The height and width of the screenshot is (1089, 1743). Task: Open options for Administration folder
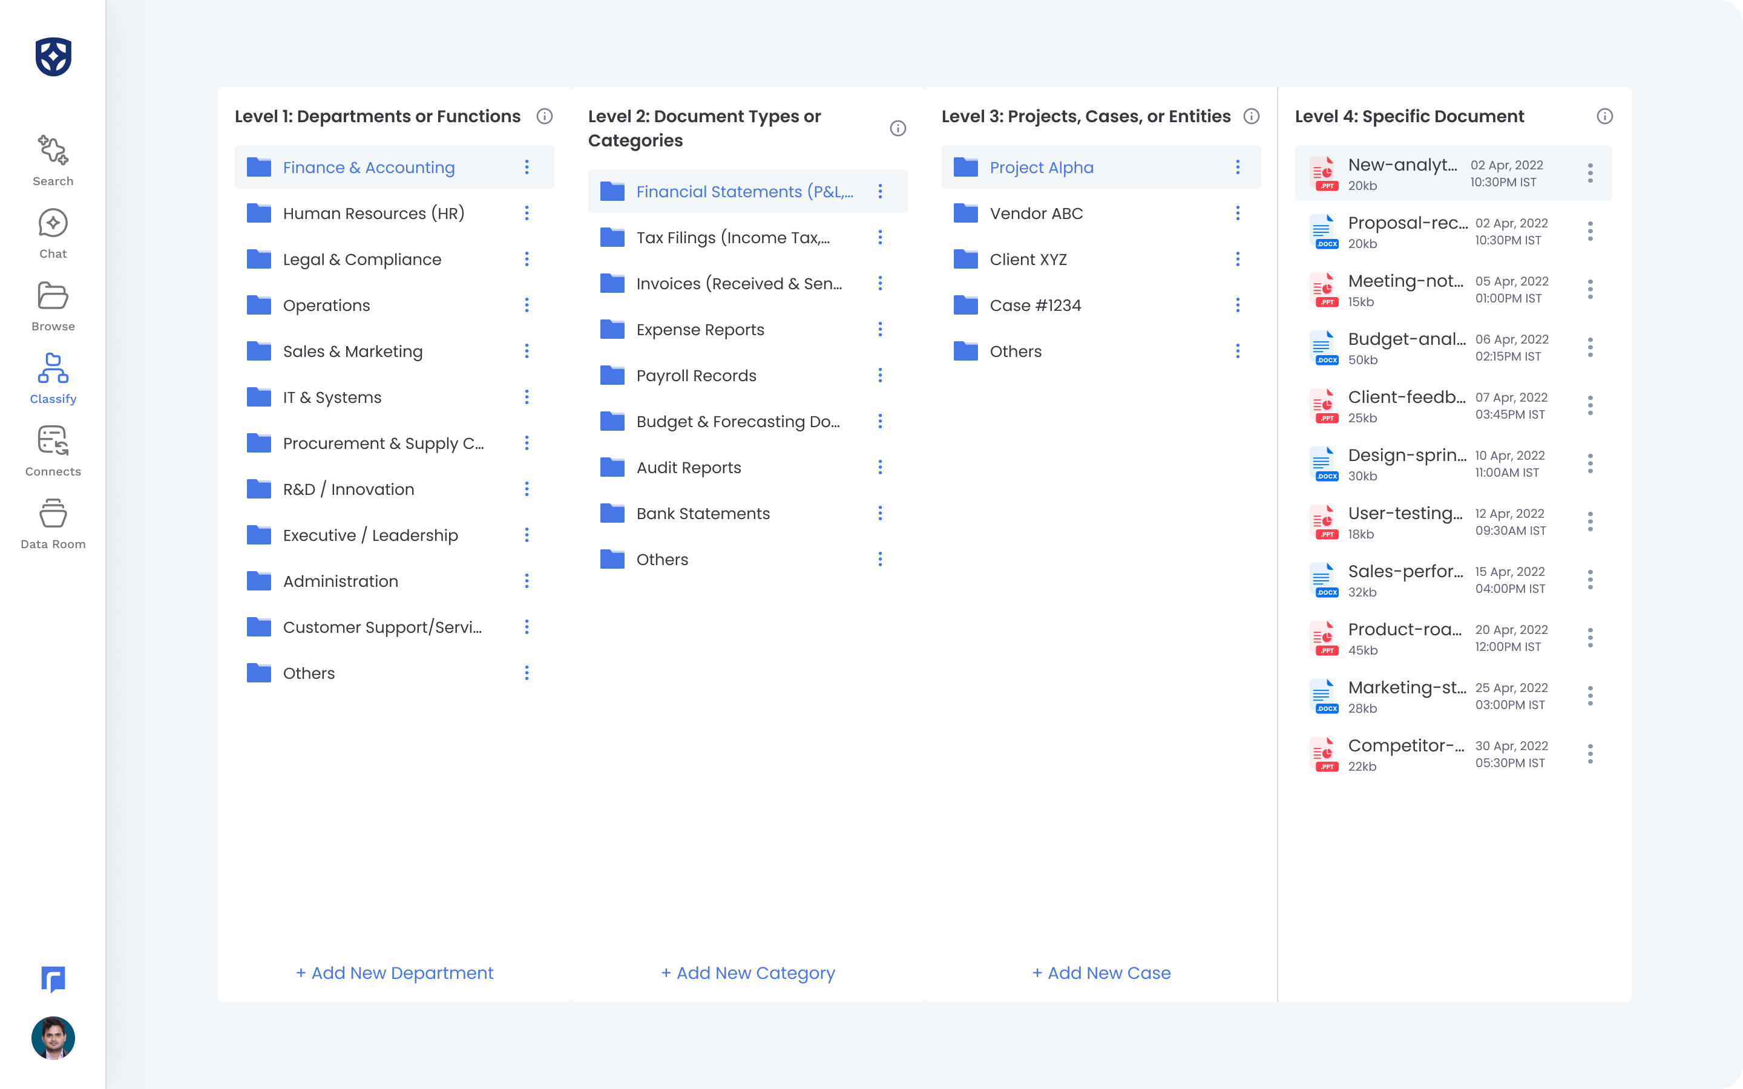pos(527,581)
